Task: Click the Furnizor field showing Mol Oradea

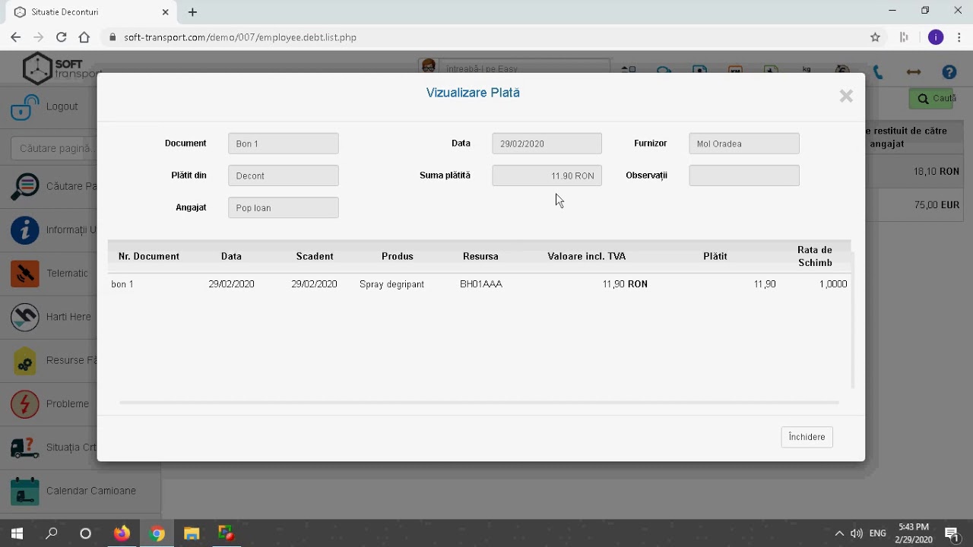Action: point(743,144)
